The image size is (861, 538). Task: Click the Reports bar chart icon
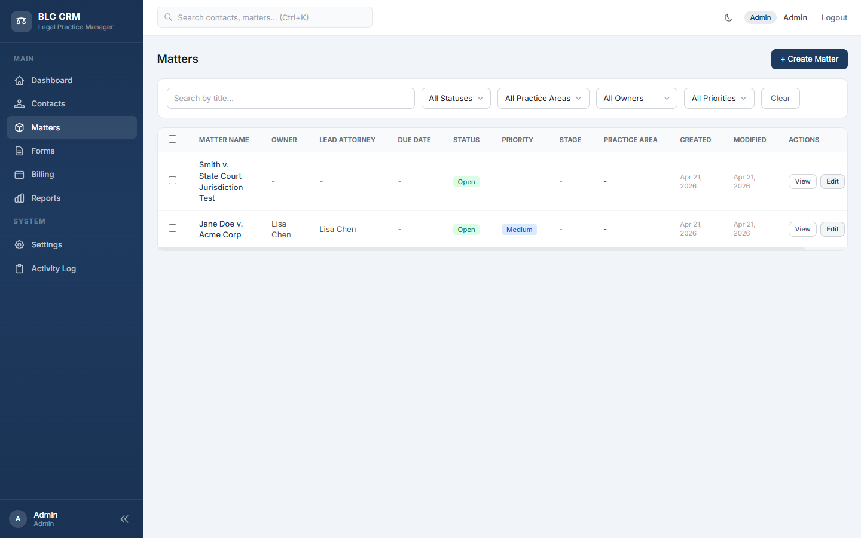(x=20, y=198)
